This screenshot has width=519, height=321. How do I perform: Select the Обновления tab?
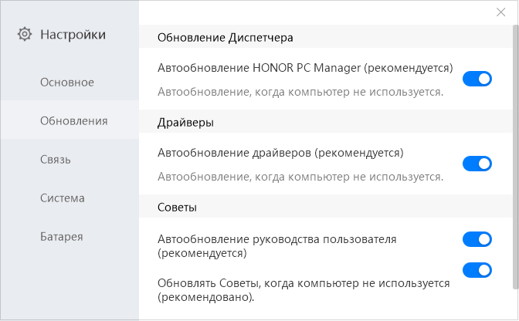[x=73, y=120]
